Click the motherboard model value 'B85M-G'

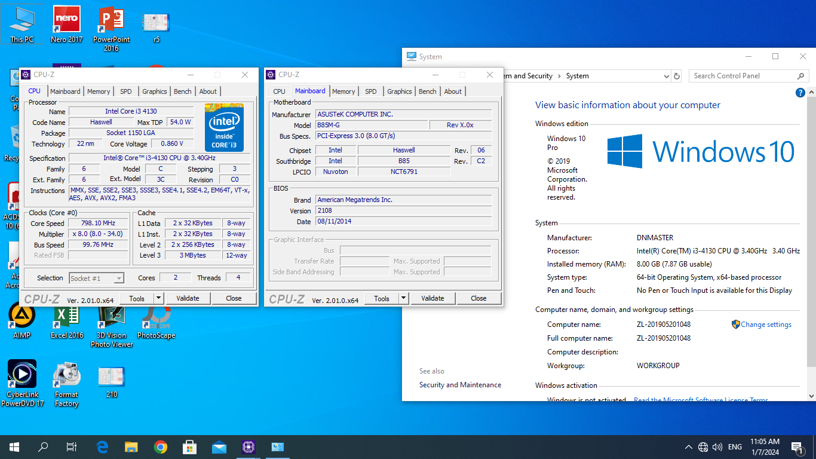click(x=372, y=125)
